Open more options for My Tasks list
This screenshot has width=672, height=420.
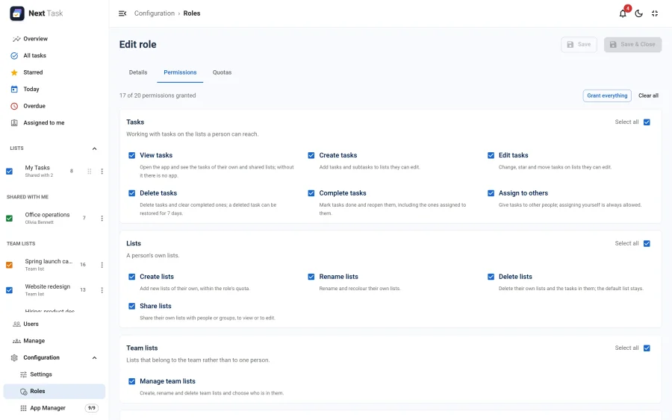click(102, 172)
